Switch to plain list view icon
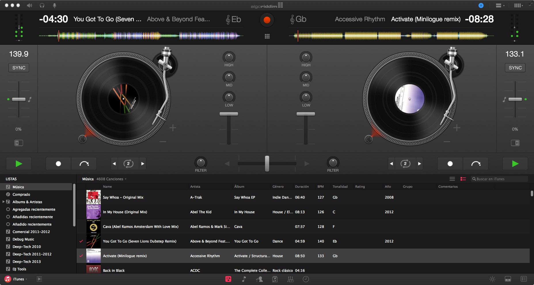 pos(452,179)
